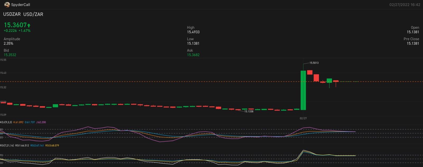The width and height of the screenshot is (423, 167).
Task: Click the Pre Close label
Action: coord(411,39)
